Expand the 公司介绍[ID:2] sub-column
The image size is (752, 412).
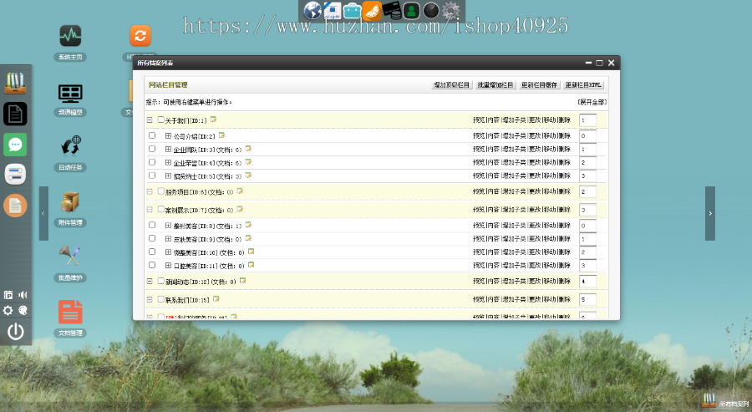click(x=168, y=135)
